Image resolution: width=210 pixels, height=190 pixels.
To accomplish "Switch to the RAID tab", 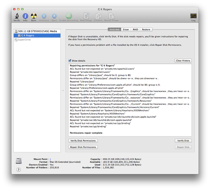I will tap(135, 29).
